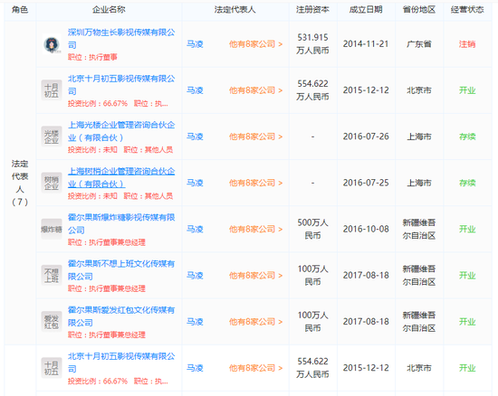
Task: Select the 法定代表人 (7) role cell
Action: pos(20,183)
